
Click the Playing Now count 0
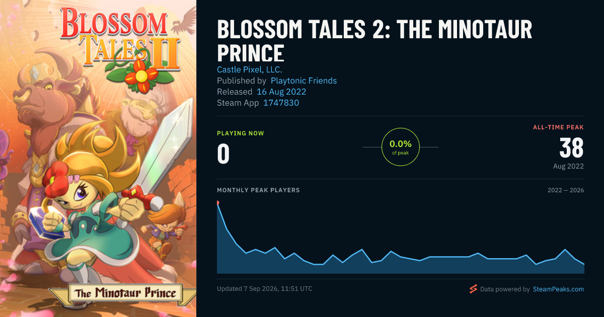point(223,154)
